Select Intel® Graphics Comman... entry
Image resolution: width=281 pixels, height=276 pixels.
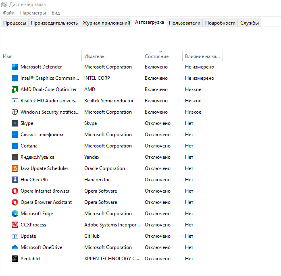pos(50,78)
